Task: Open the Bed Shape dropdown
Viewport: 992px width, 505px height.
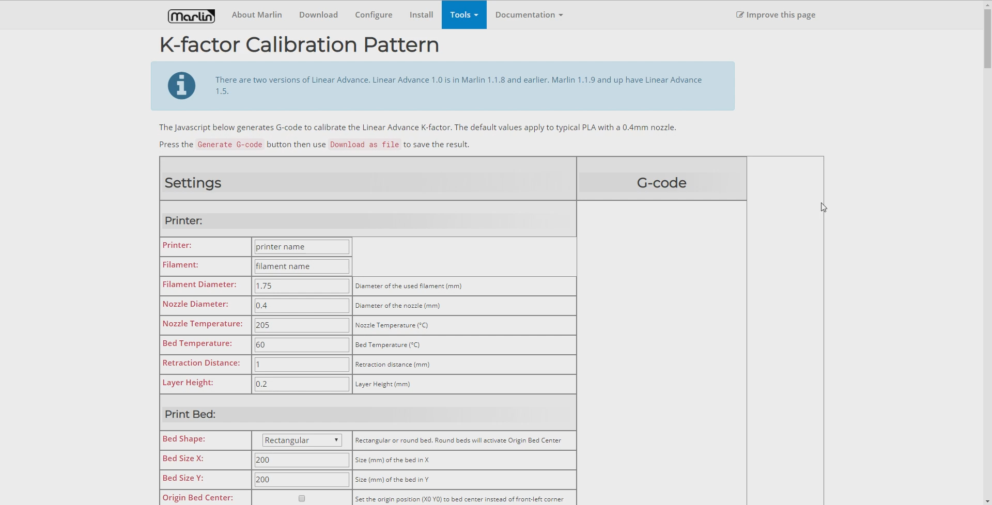Action: pyautogui.click(x=302, y=440)
